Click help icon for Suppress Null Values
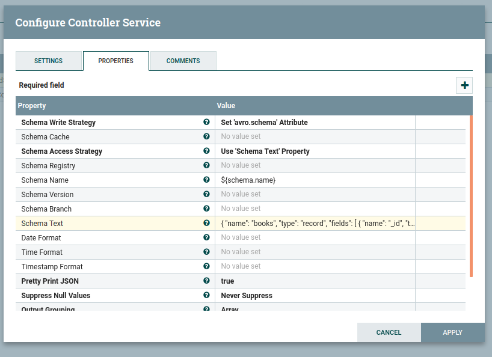Image resolution: width=492 pixels, height=357 pixels. point(206,295)
